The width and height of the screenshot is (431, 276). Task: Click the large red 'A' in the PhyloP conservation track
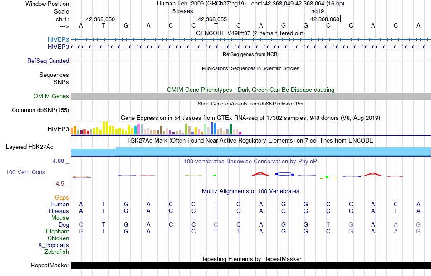pos(261,173)
